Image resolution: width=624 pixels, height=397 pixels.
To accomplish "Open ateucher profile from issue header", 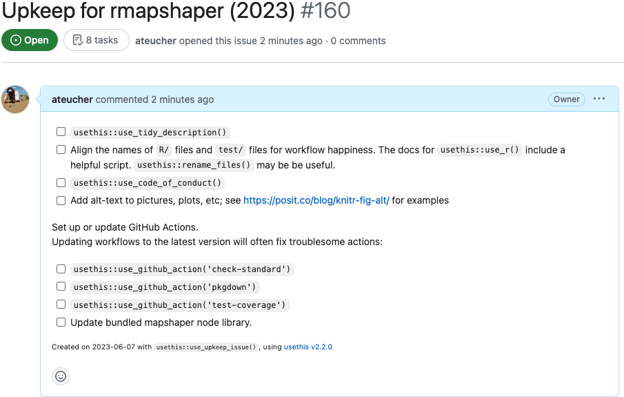I will click(x=156, y=41).
